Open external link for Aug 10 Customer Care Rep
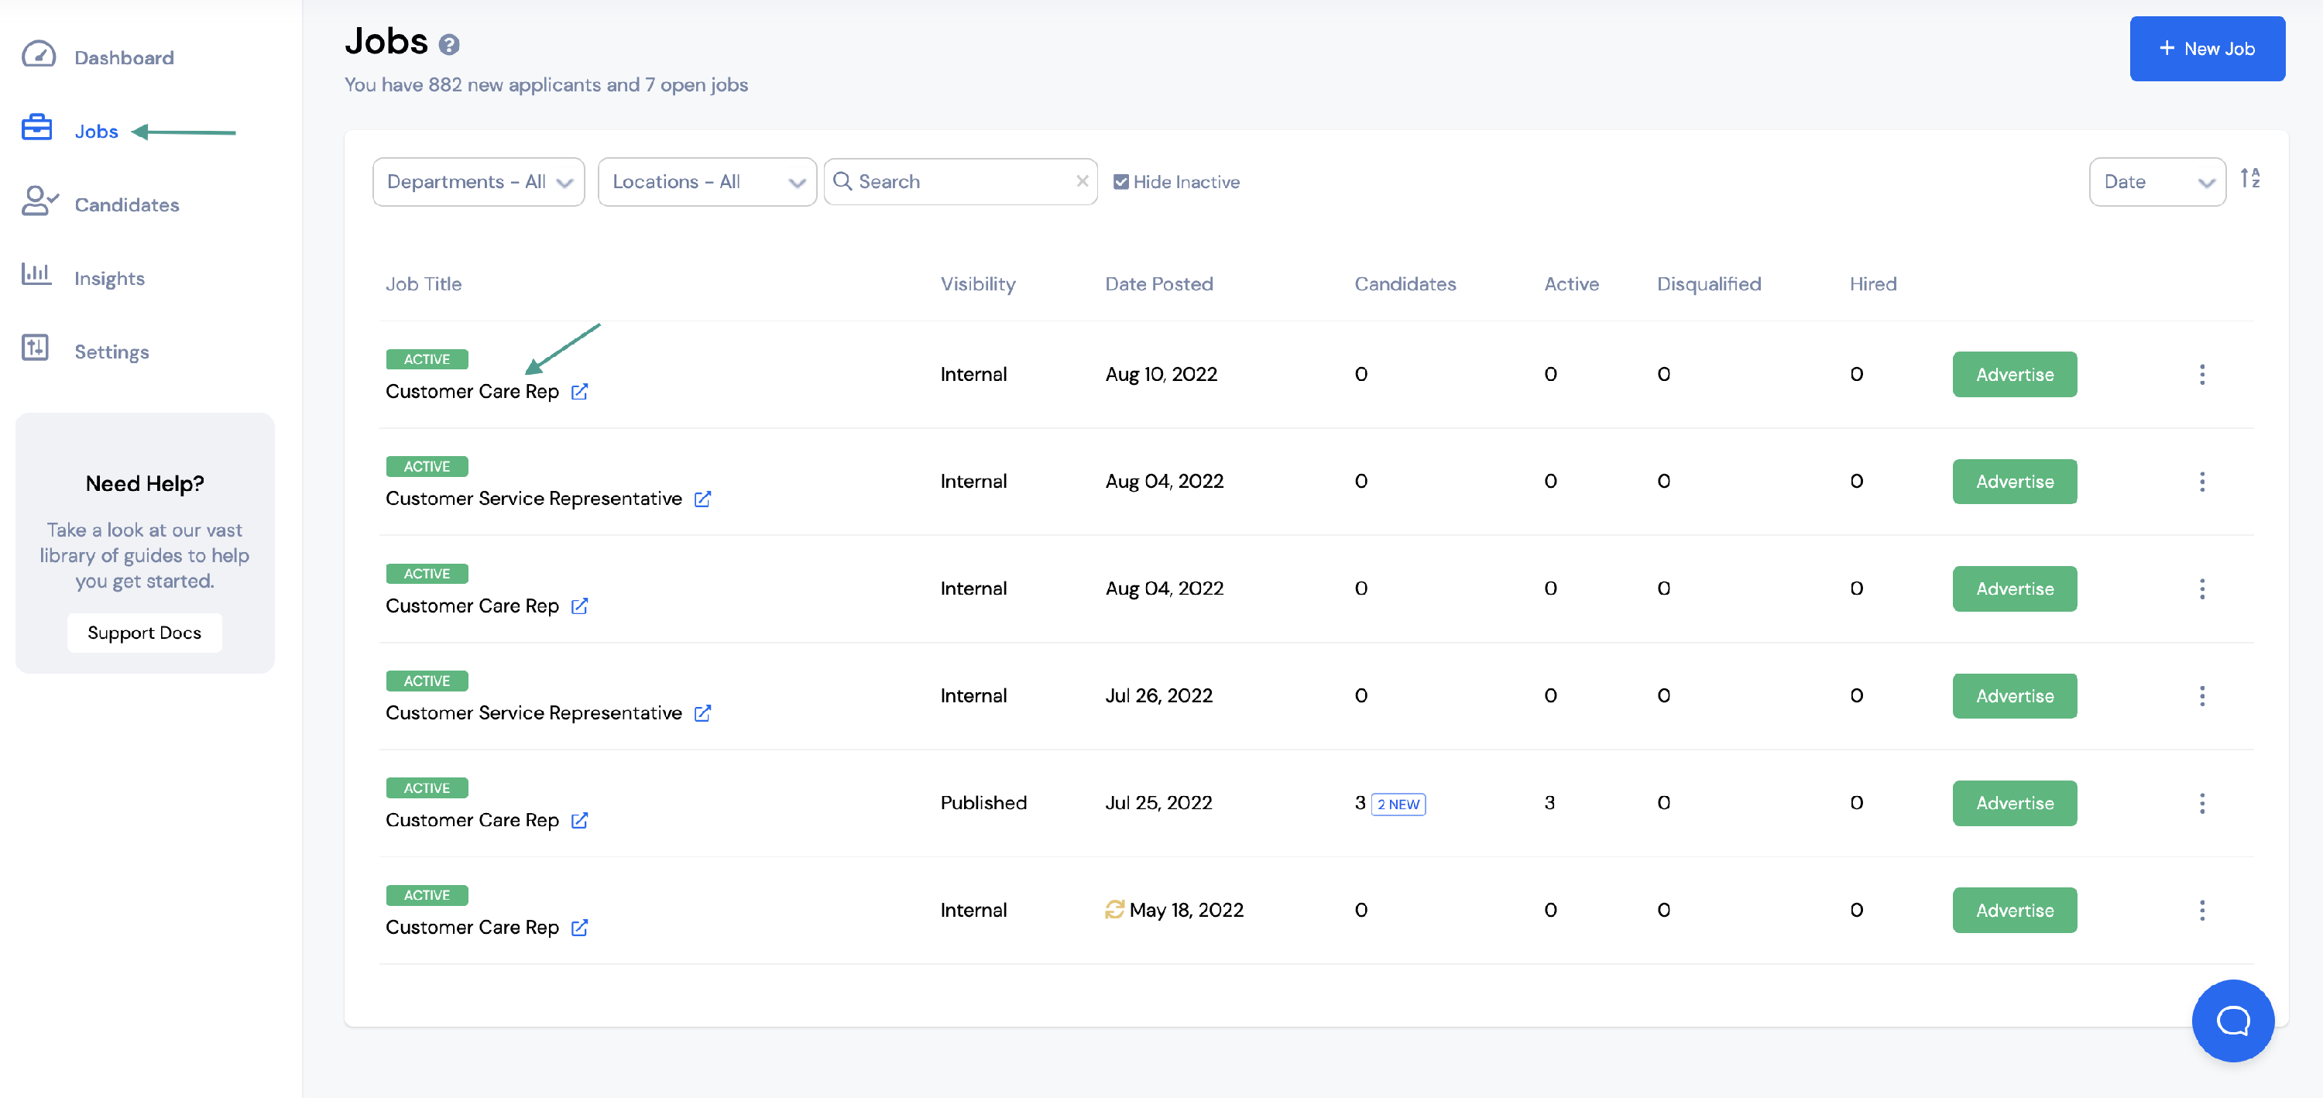This screenshot has height=1098, width=2323. coord(580,392)
